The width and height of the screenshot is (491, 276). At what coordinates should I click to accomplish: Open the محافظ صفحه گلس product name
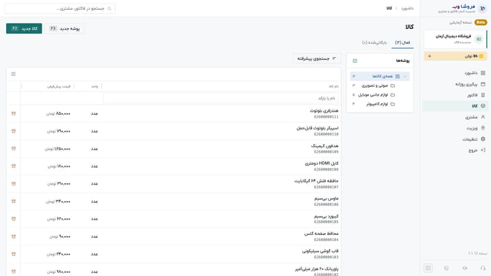(321, 234)
